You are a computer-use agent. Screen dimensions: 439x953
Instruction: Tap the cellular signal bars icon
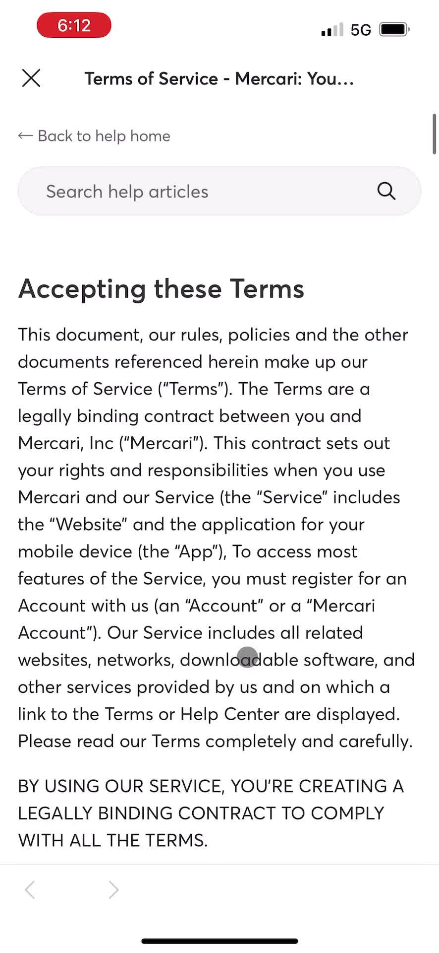(331, 30)
